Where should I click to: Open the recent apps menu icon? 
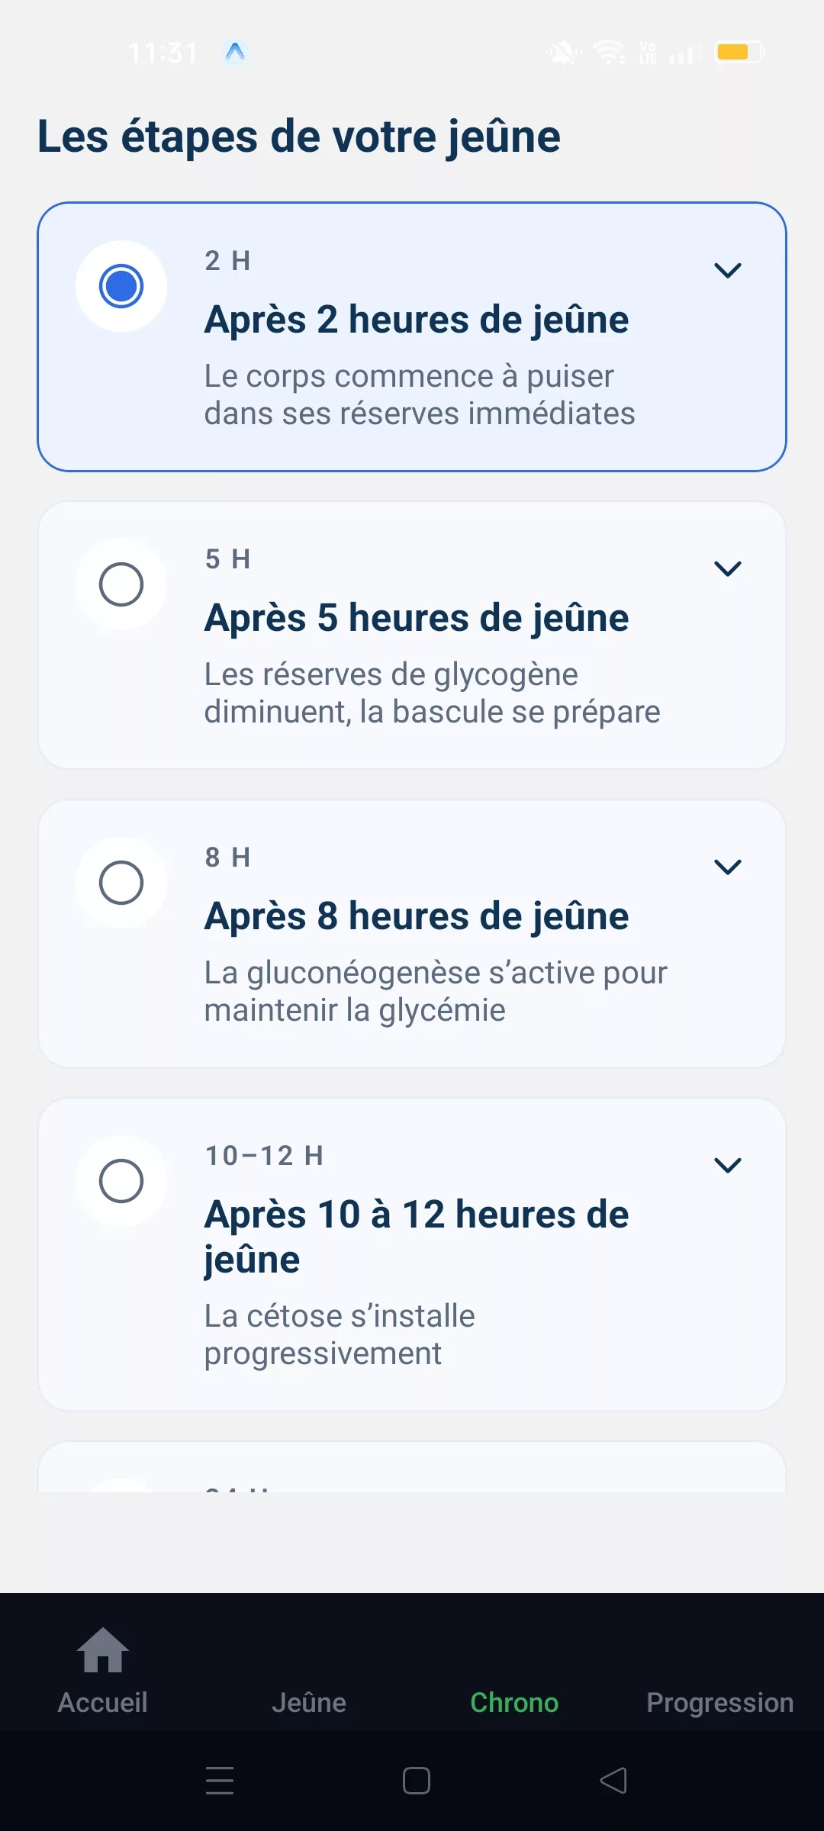[220, 1781]
